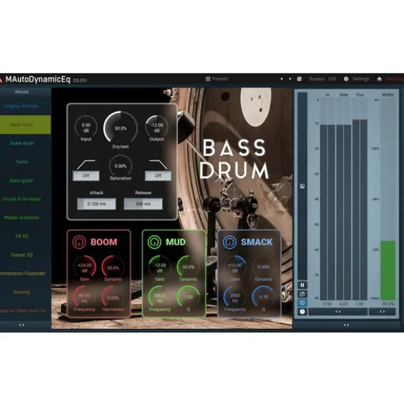Image resolution: width=404 pixels, height=405 pixels.
Task: Click the Reload button
Action: (x=22, y=92)
